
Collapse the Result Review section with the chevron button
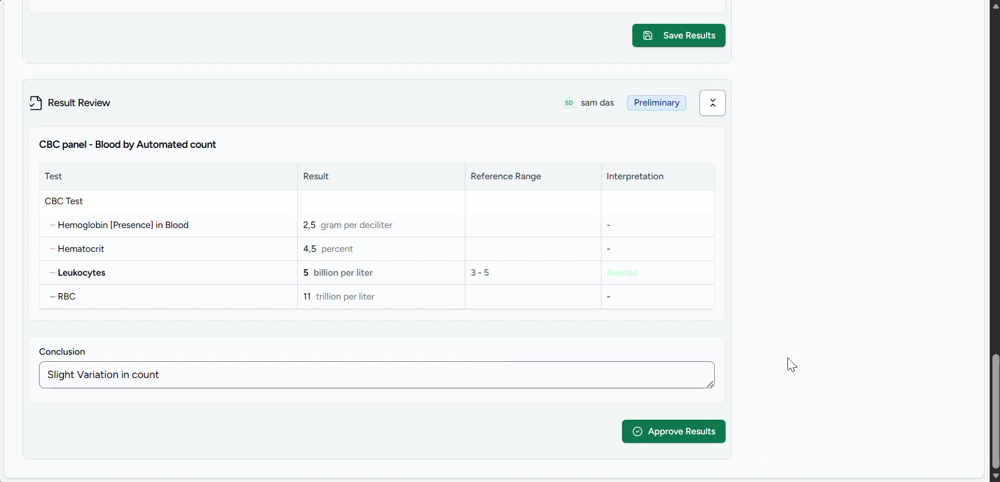tap(713, 103)
